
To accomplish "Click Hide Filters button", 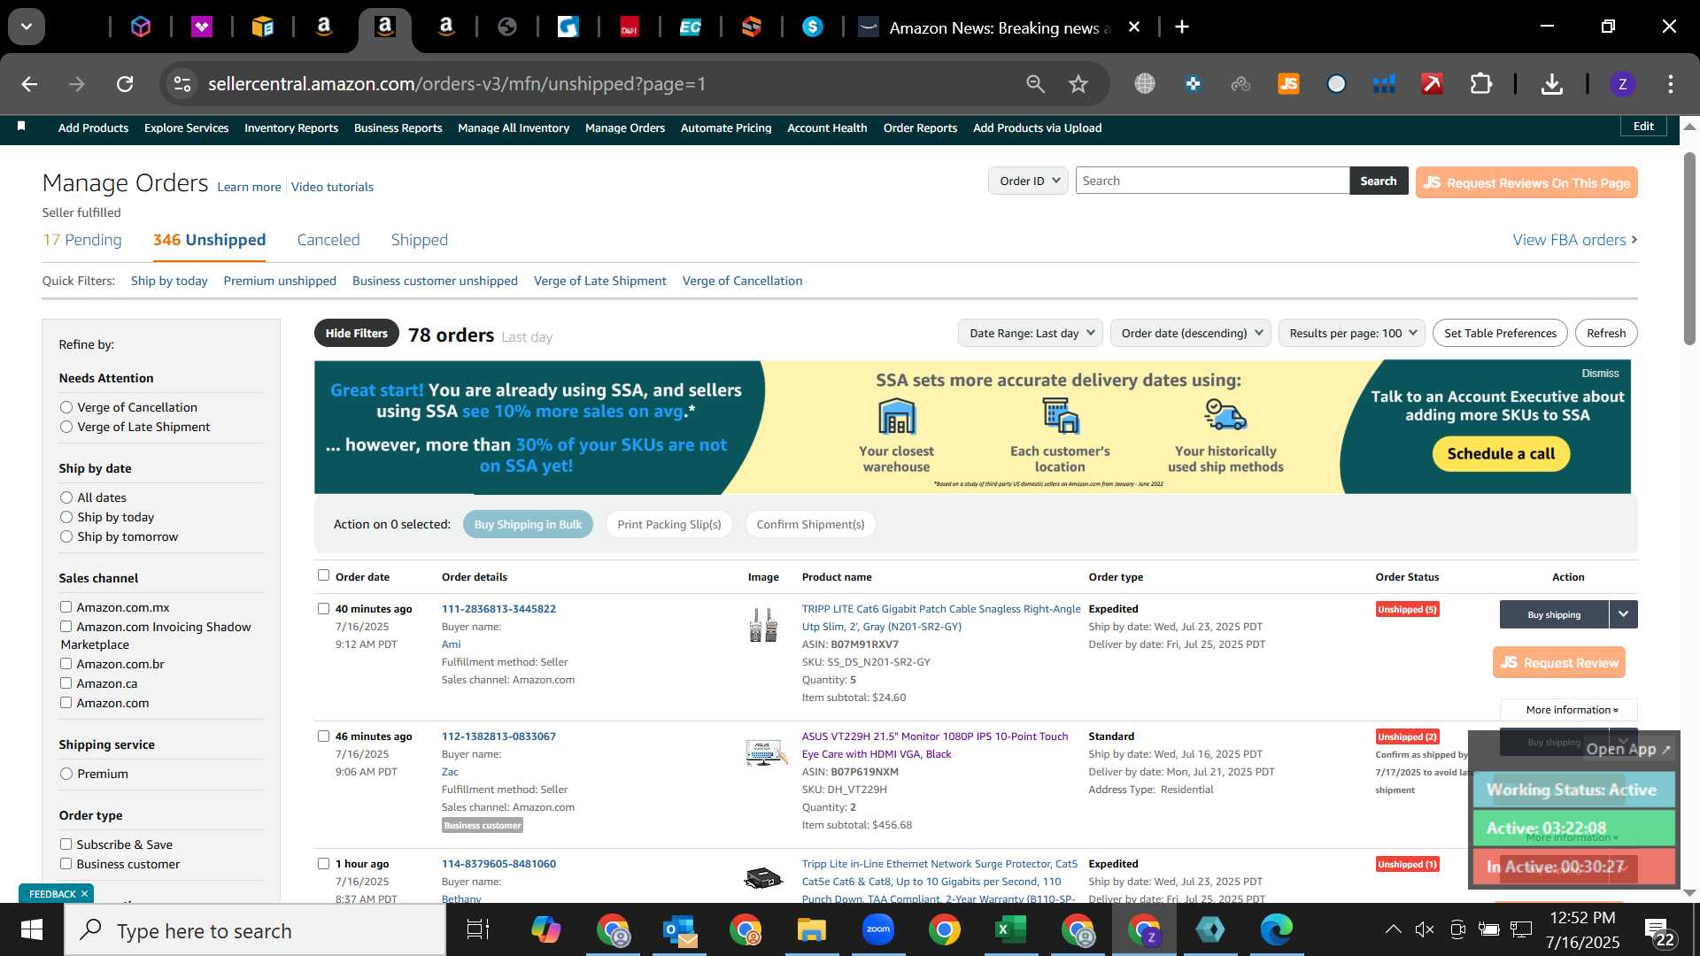I will point(357,334).
